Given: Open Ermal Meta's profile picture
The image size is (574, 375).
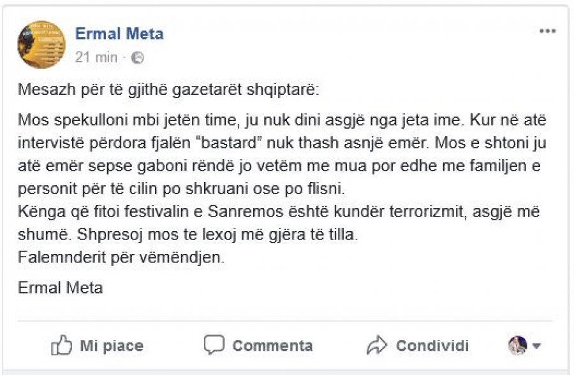Looking at the screenshot, I should point(41,44).
